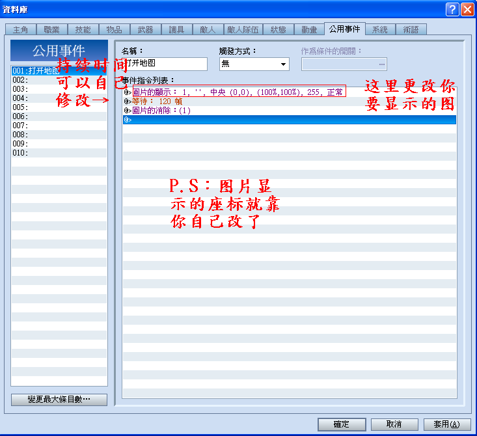Click 變更最大條目數 button
The height and width of the screenshot is (436, 477).
click(59, 400)
